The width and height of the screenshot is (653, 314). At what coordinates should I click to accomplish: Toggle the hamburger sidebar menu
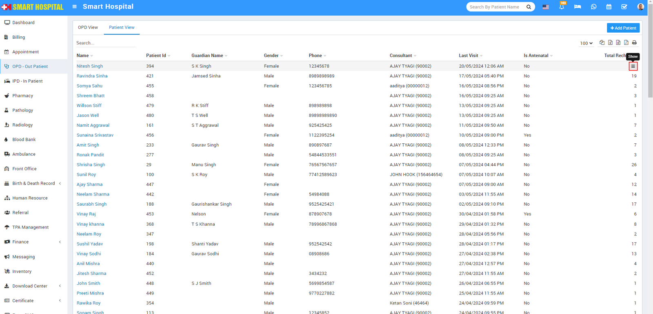click(74, 7)
